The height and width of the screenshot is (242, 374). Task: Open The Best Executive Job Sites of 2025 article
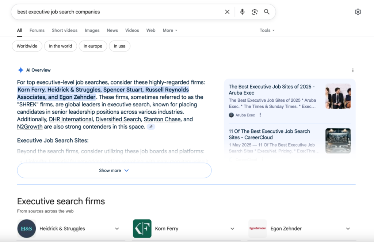[x=272, y=90]
